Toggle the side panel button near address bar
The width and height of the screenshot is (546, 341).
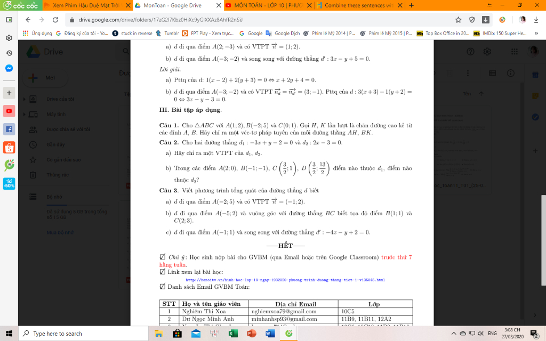point(9,20)
